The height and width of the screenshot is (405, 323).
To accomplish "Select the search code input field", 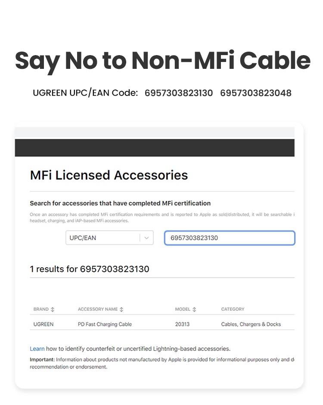I will (x=230, y=238).
